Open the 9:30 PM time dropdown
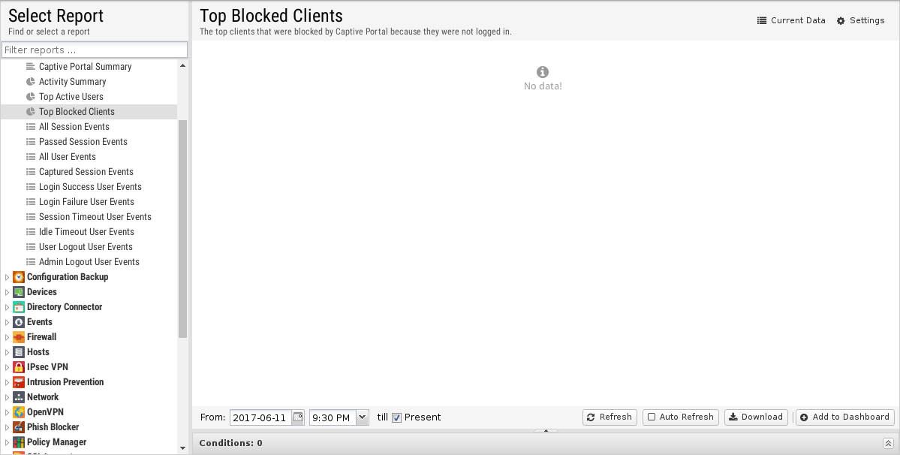This screenshot has width=900, height=455. tap(363, 417)
